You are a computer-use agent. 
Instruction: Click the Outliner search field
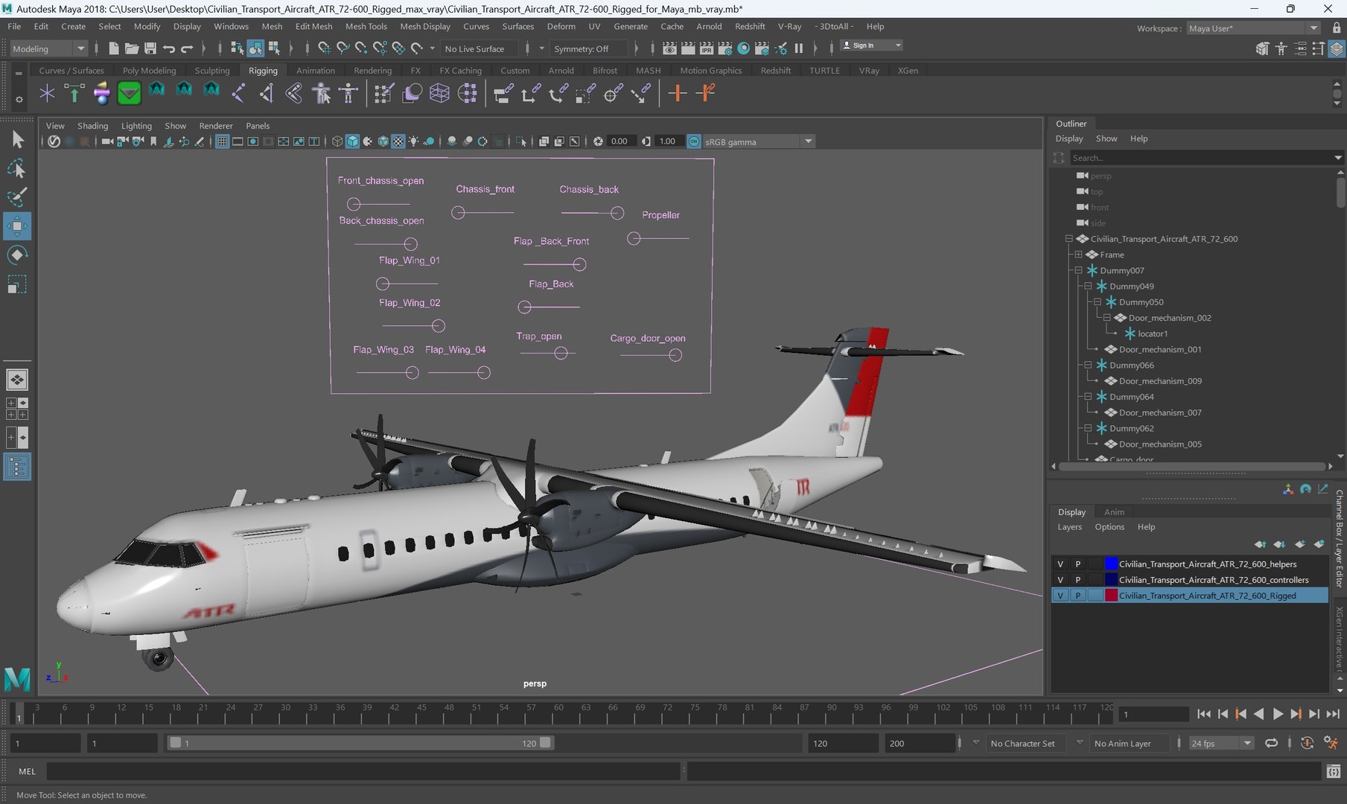pos(1201,158)
